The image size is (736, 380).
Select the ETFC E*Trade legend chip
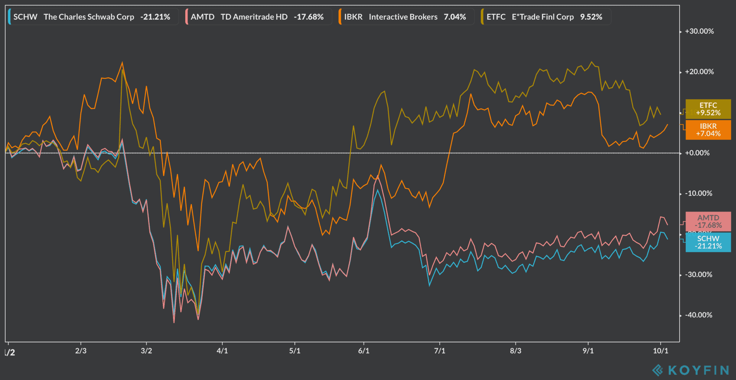(546, 17)
